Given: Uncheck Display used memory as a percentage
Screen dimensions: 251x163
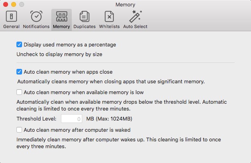Looking at the screenshot, I should (x=19, y=44).
